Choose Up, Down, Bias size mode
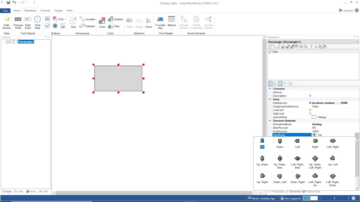Viewport: 360px width, 202px height. tap(280, 162)
